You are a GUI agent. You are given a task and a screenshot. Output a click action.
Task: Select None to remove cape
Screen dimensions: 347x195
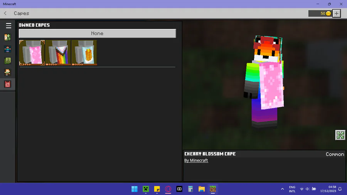tap(98, 34)
